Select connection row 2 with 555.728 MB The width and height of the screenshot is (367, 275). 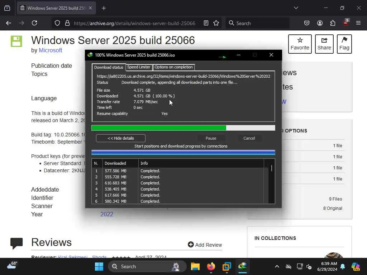[x=178, y=177]
